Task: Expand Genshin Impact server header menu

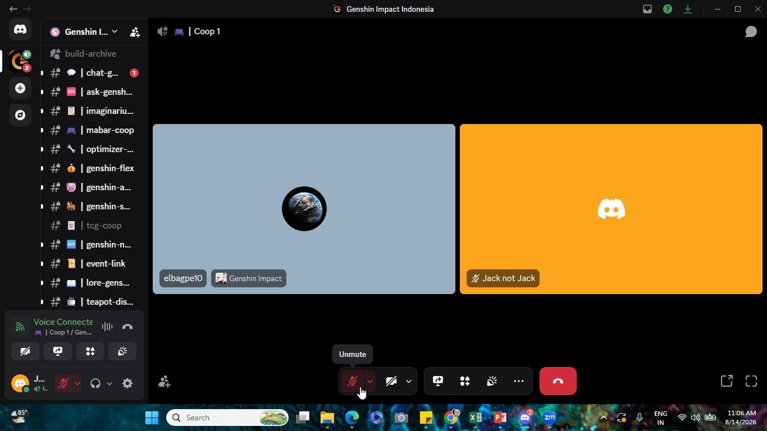Action: pos(84,31)
